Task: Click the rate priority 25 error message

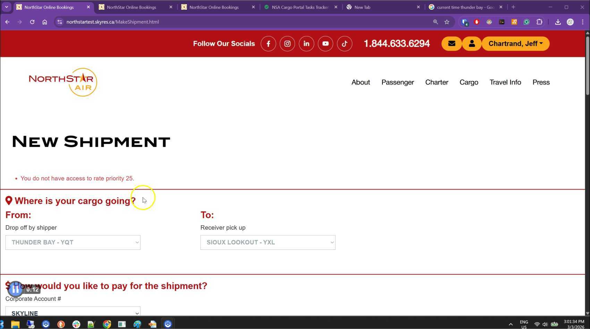Action: (x=77, y=178)
